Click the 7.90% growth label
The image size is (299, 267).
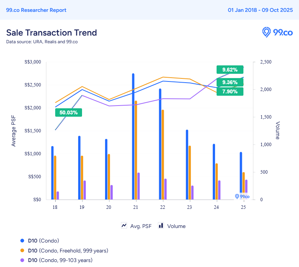point(230,91)
